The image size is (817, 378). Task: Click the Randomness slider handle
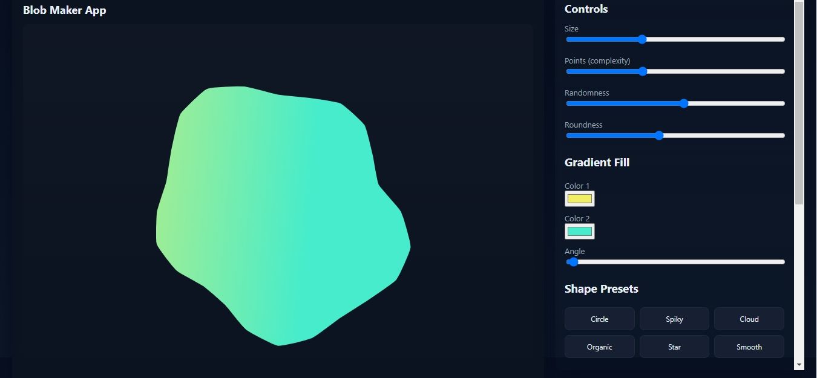684,103
